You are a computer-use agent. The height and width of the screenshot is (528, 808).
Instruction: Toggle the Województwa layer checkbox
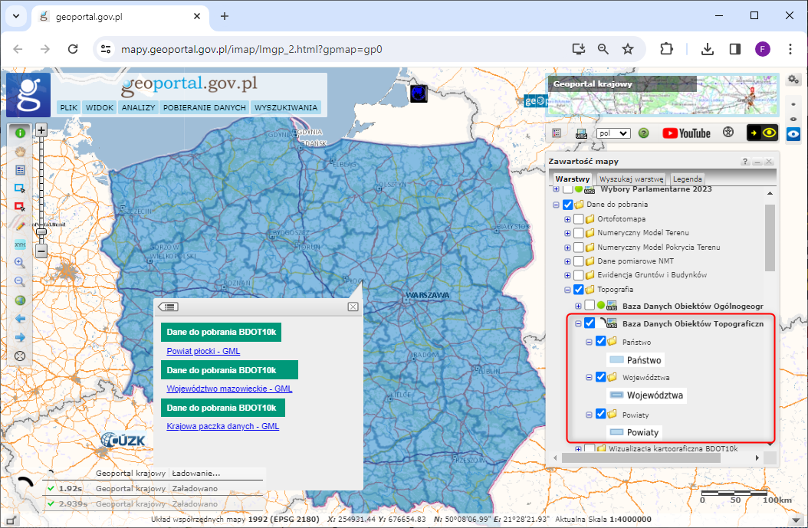pyautogui.click(x=600, y=378)
